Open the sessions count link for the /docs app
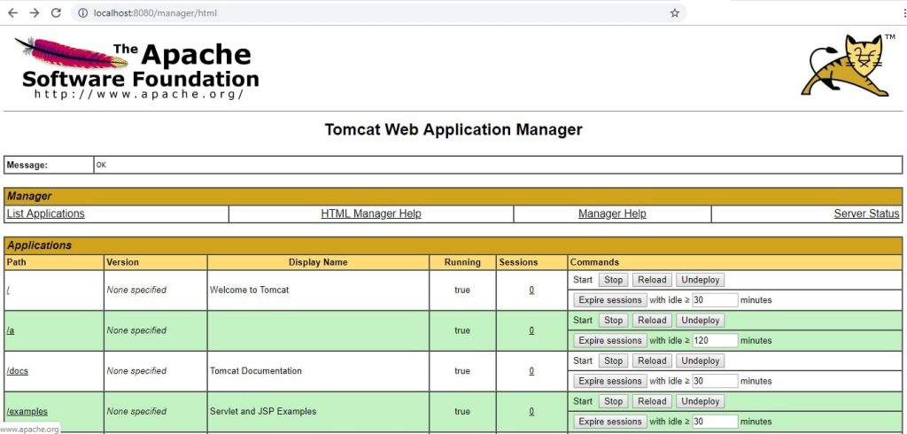The width and height of the screenshot is (907, 434). pyautogui.click(x=531, y=371)
